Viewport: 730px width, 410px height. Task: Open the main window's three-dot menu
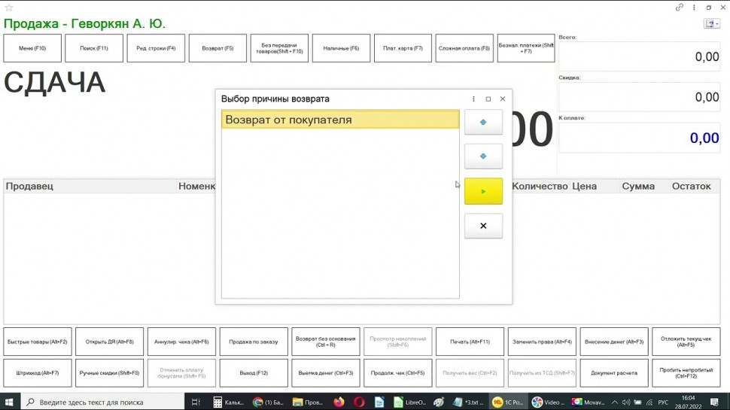[x=694, y=8]
